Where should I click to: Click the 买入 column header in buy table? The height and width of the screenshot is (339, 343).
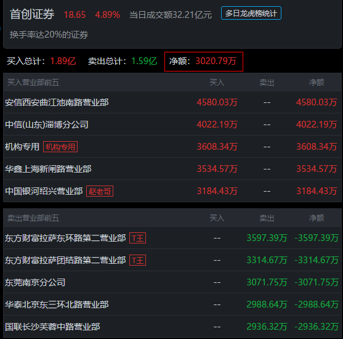point(217,83)
